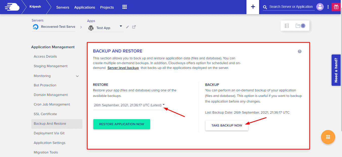342x157 pixels.
Task: Follow the Server level backup link
Action: coord(123,68)
